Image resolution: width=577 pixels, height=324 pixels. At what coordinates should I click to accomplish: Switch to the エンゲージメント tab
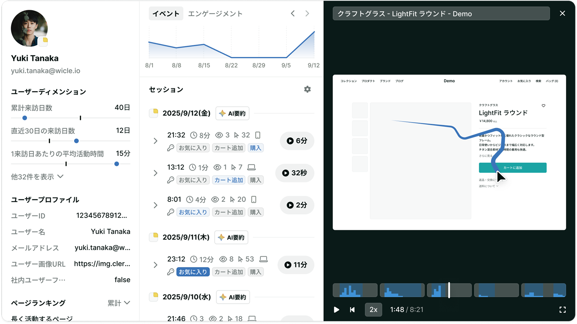tap(216, 13)
